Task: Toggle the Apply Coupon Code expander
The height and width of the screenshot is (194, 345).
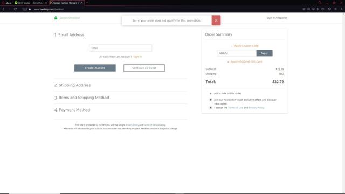Action: click(x=245, y=46)
